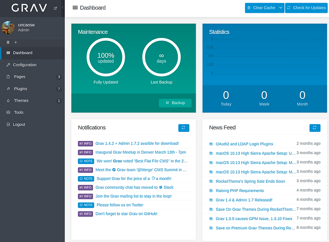
Task: Open '@Merge' CMS Summit notification
Action: [141, 170]
